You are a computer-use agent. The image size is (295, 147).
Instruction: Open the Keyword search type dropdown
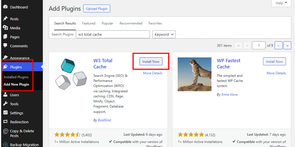164,34
